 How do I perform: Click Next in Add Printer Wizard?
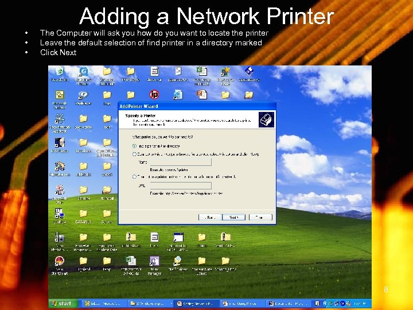tap(233, 217)
